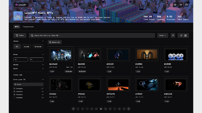Open NFT #572495 thumbnail

118,85
